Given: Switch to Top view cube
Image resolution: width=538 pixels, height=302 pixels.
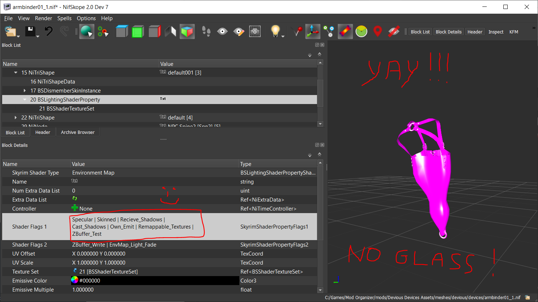Looking at the screenshot, I should [122, 32].
